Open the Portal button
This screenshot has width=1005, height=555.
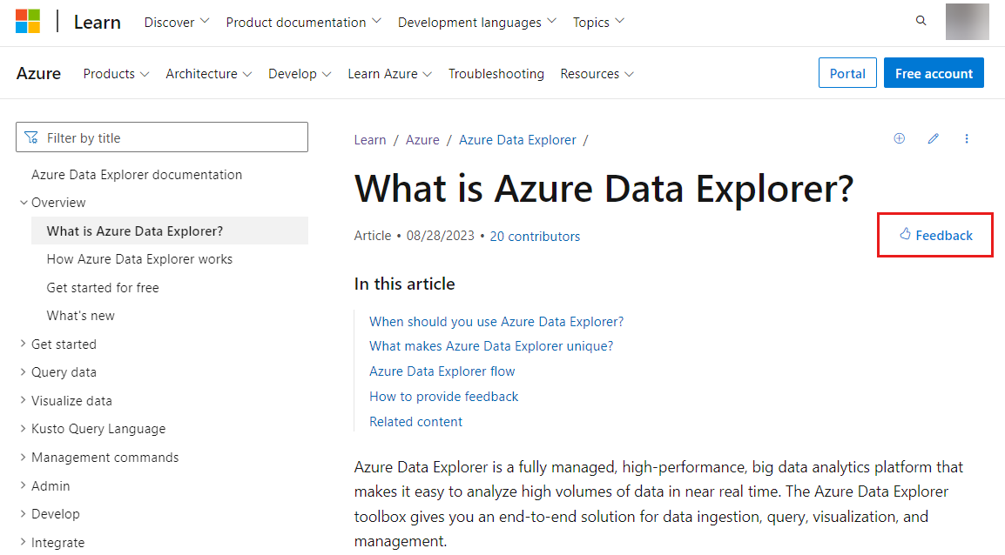(847, 73)
